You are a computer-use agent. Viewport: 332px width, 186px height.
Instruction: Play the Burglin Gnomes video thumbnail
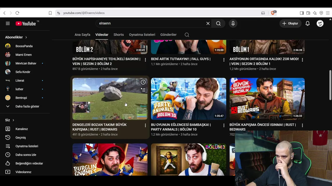[110, 160]
